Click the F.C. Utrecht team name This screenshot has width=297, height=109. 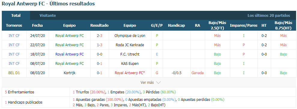[x=130, y=54]
